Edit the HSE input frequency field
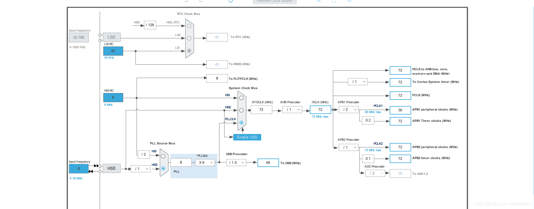Image resolution: width=534 pixels, height=209 pixels. [x=79, y=169]
